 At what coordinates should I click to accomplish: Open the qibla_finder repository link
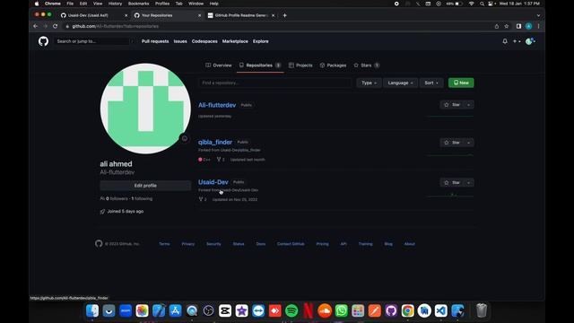[215, 142]
